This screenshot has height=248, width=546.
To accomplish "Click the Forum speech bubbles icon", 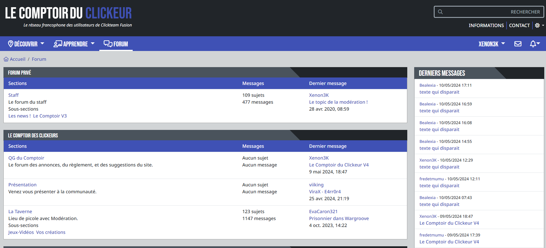I will pyautogui.click(x=108, y=44).
